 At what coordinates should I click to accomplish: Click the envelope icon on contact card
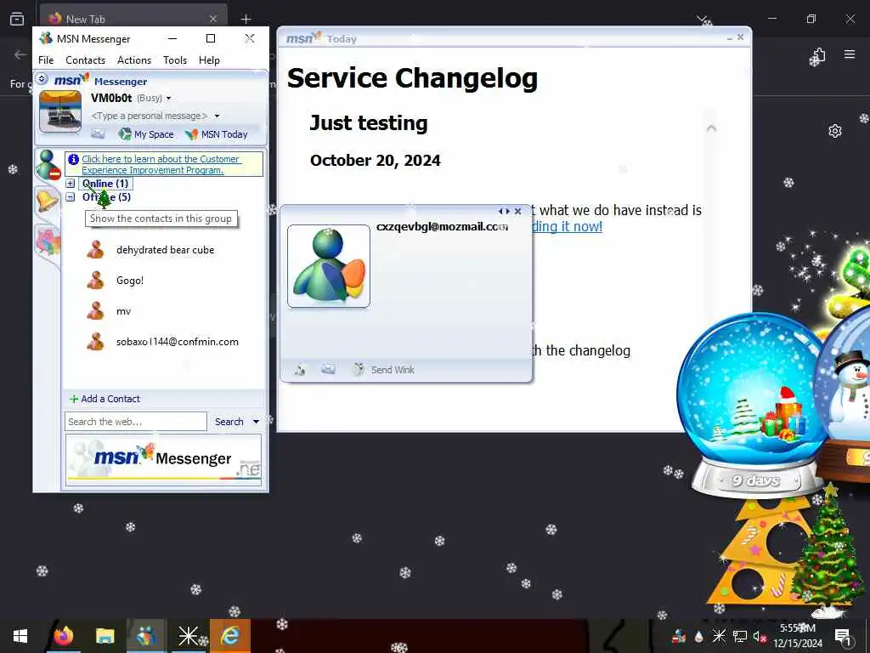(329, 369)
